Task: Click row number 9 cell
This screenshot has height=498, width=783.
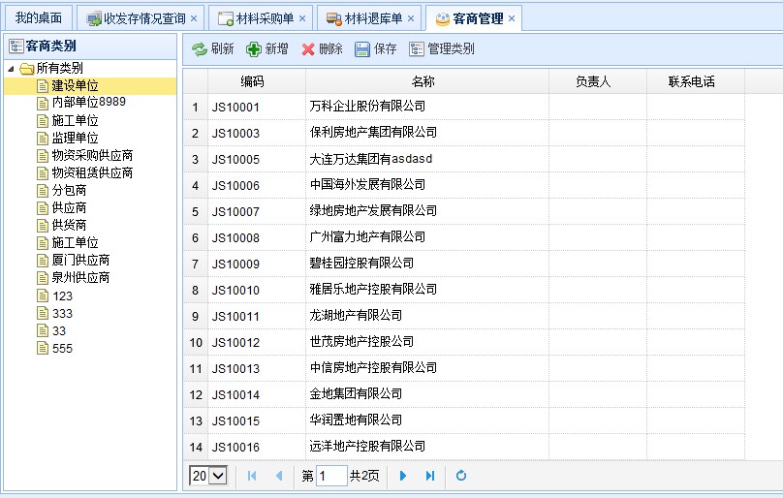Action: pos(195,316)
